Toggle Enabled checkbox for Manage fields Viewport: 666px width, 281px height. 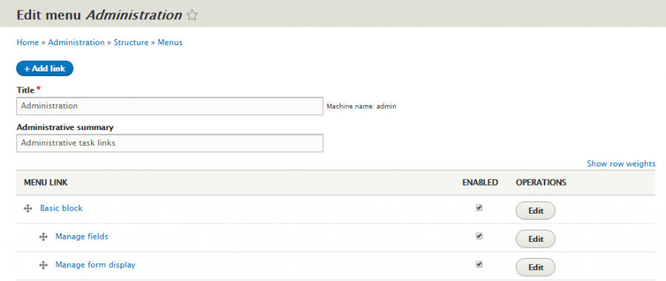(x=479, y=236)
